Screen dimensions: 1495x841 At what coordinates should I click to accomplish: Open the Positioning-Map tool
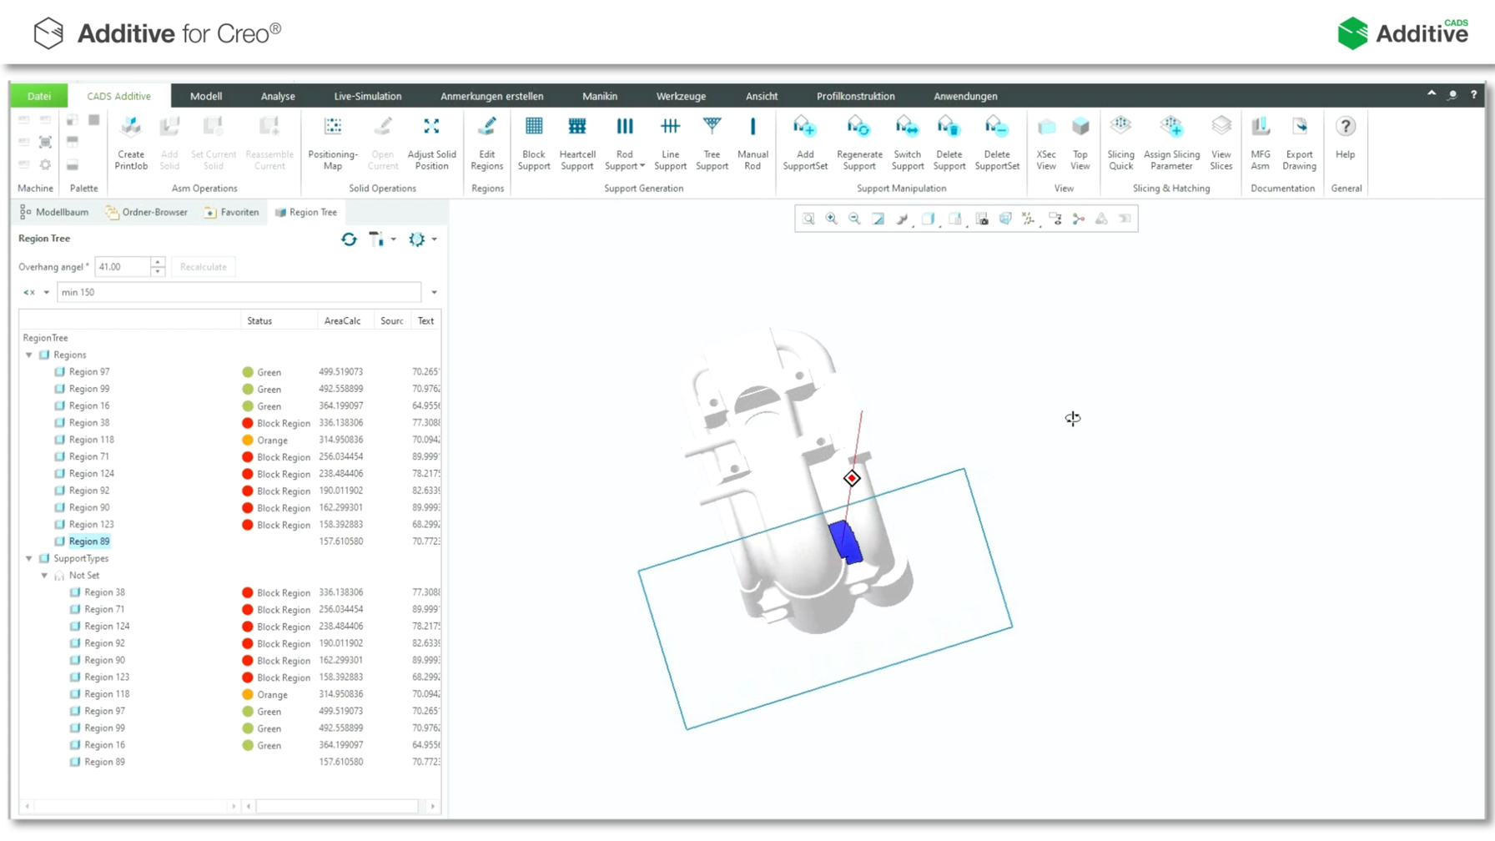(332, 144)
